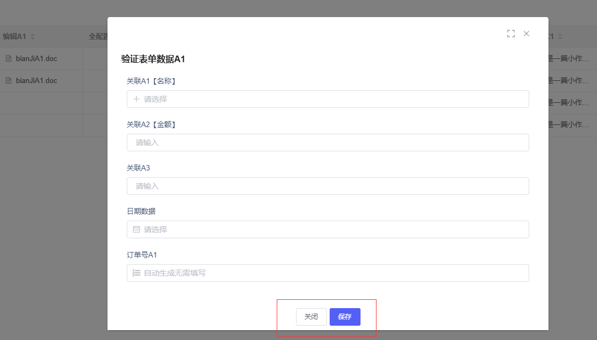Click the document icon in the first row
The width and height of the screenshot is (597, 340).
coord(9,58)
